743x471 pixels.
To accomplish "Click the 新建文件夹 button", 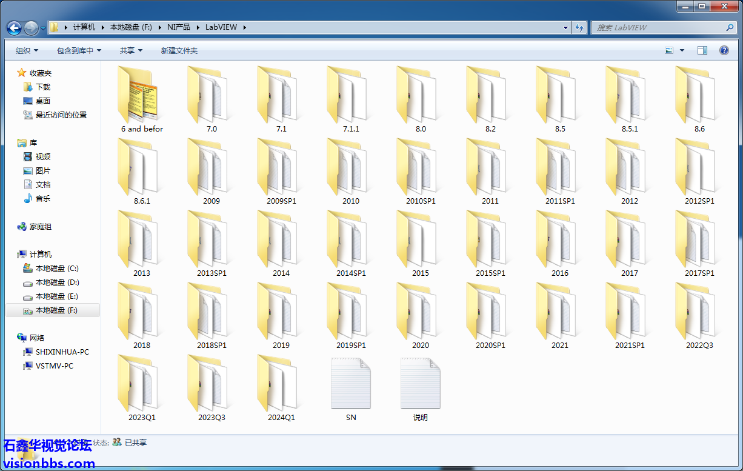I will [179, 51].
